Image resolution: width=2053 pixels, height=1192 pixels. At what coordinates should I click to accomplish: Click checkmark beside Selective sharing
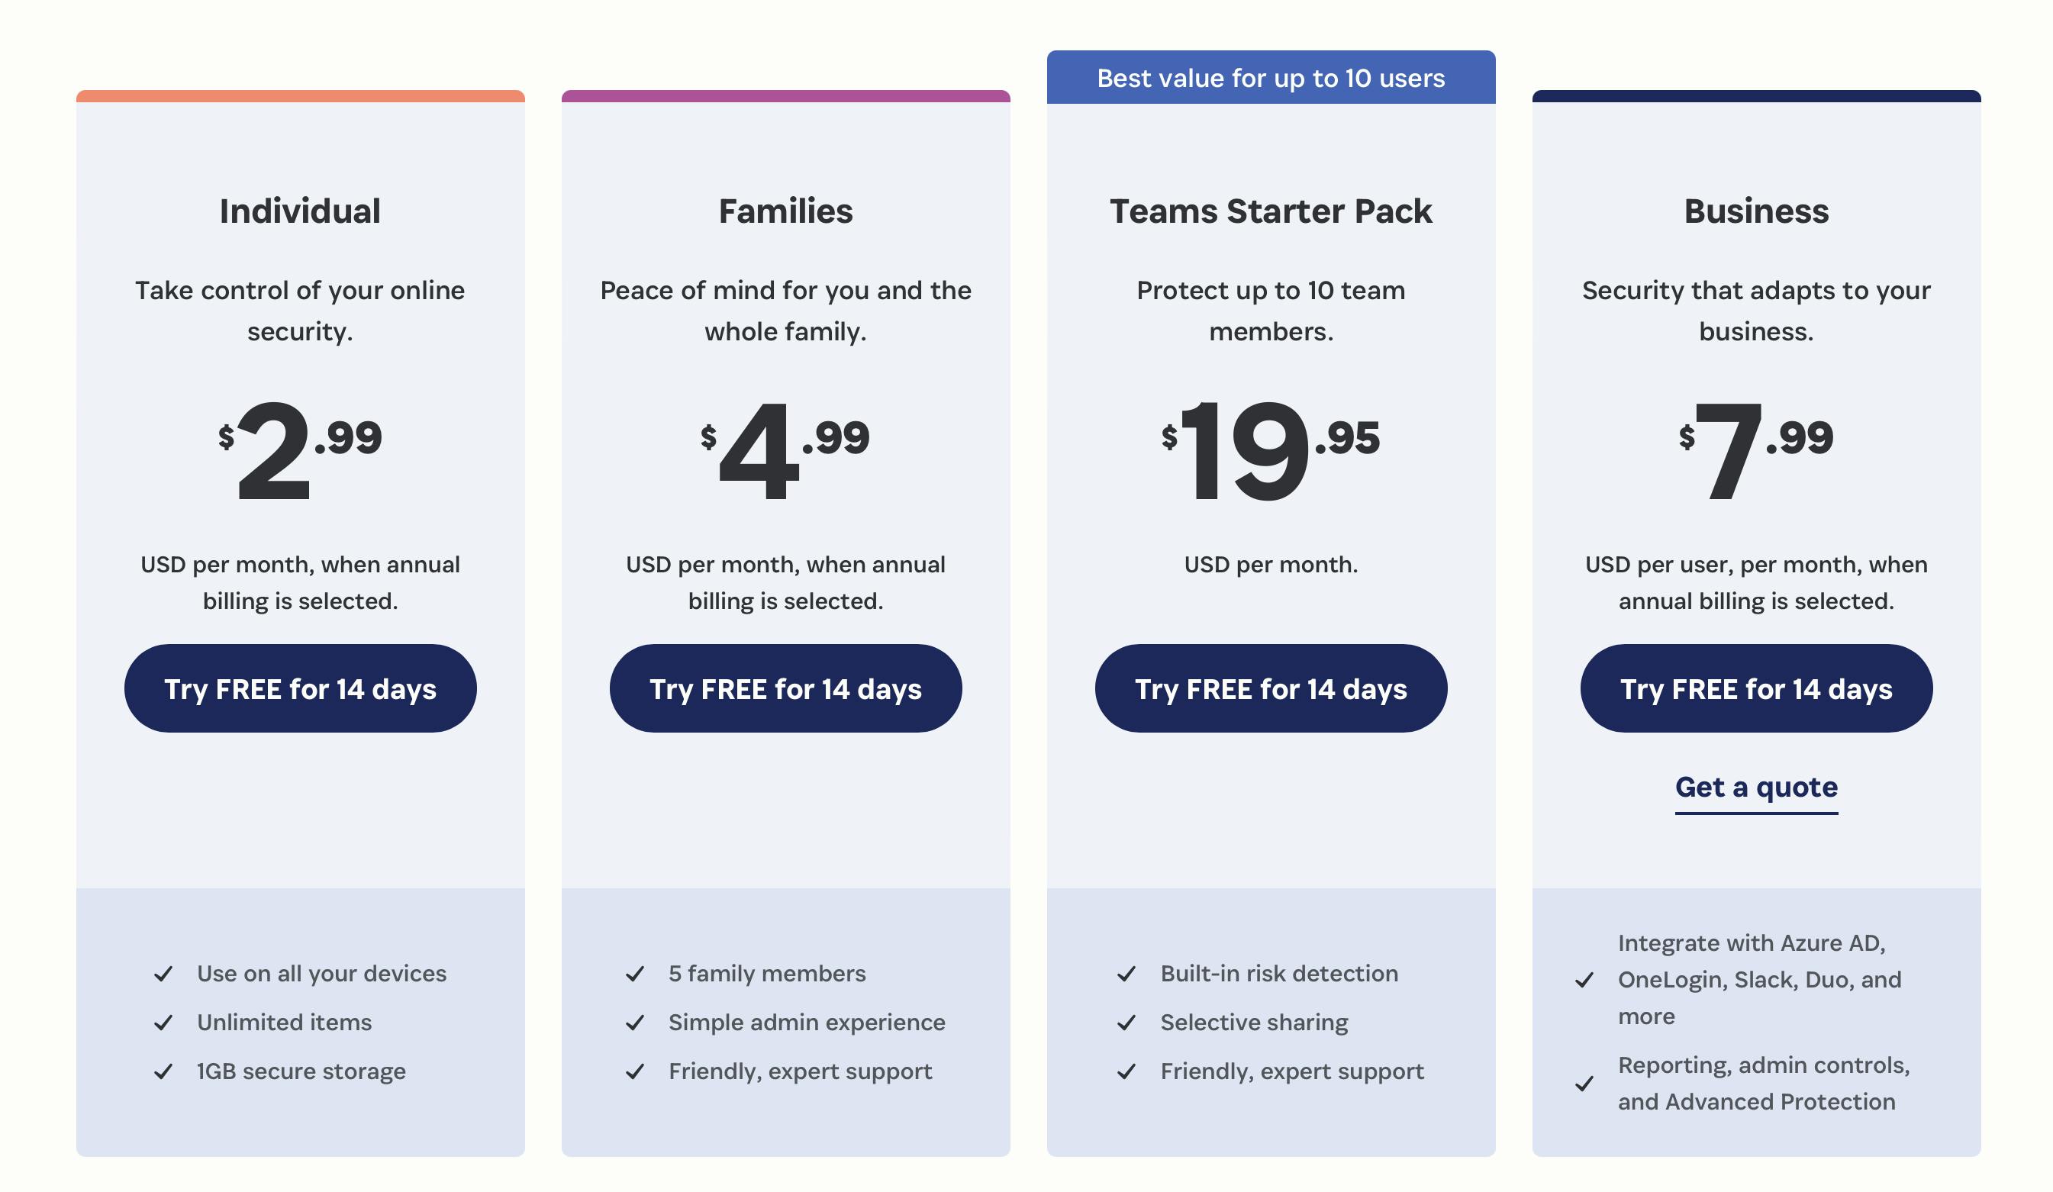coord(1126,1023)
